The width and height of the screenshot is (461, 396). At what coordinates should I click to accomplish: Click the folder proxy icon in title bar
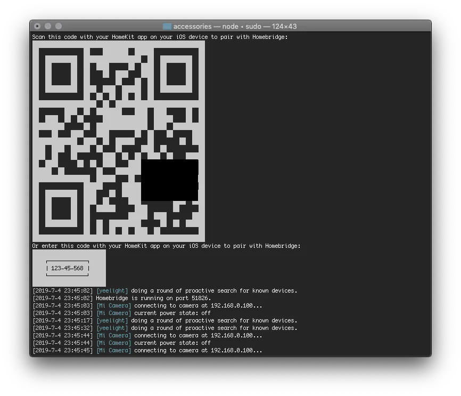[167, 26]
